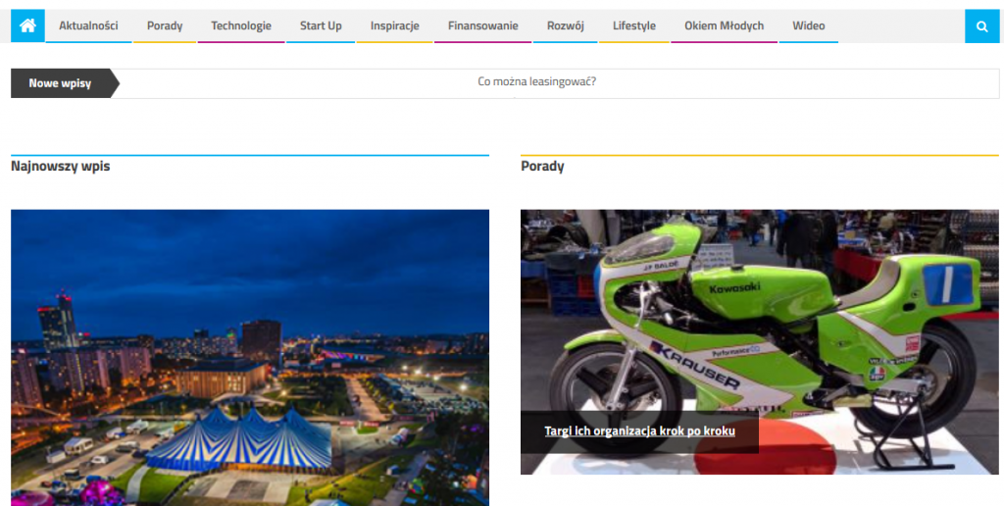This screenshot has height=506, width=1004.
Task: Read 'Targi ich organizacja krok po kroku'
Action: (639, 431)
